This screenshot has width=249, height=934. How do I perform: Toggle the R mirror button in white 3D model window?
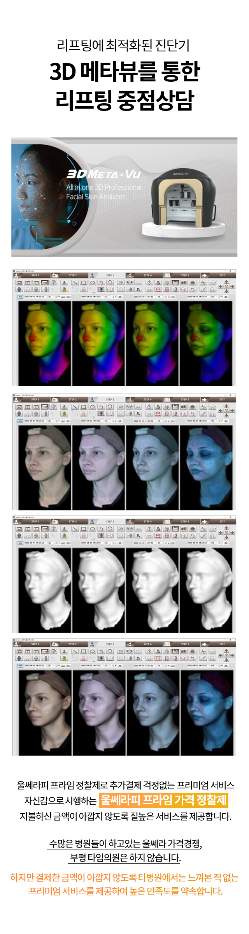tap(128, 529)
